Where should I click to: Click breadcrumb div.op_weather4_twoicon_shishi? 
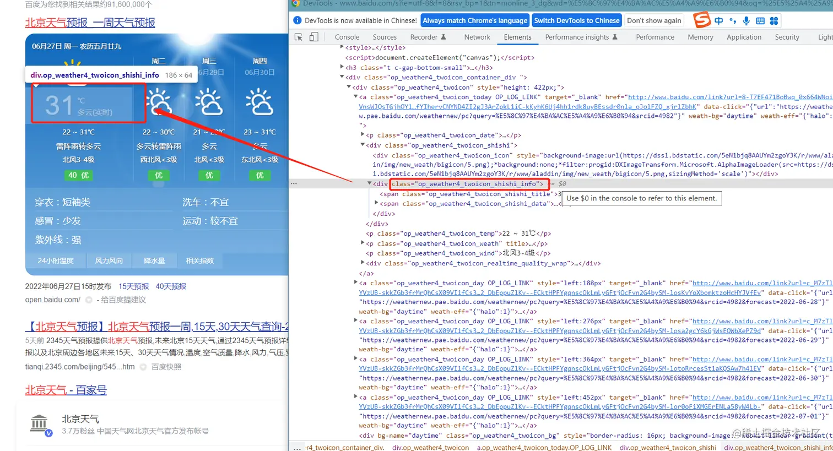[x=668, y=447]
